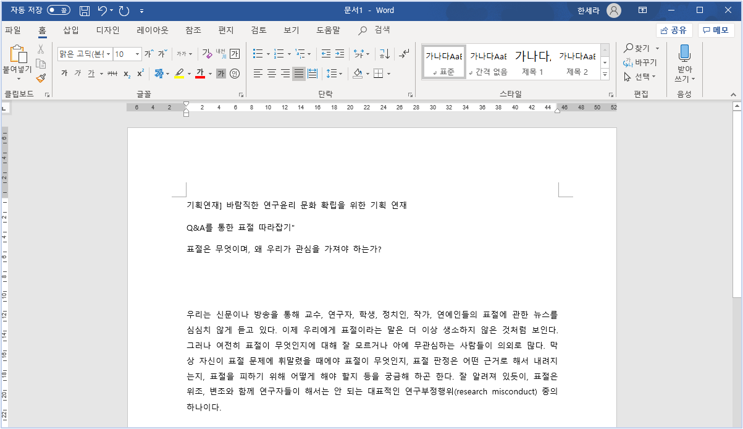The height and width of the screenshot is (429, 743).
Task: Toggle Underline 가 formatting
Action: click(x=91, y=74)
